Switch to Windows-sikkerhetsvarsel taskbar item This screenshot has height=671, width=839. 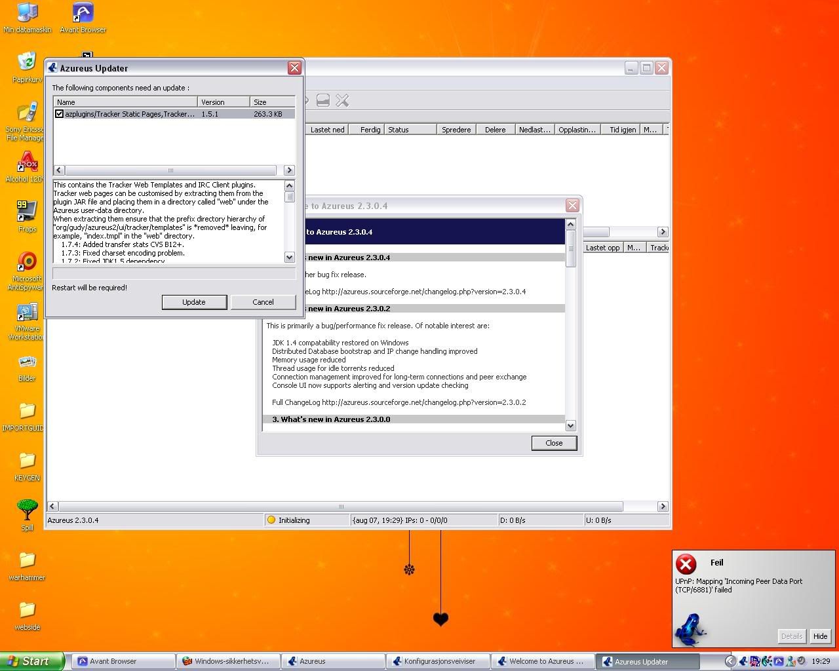click(x=228, y=661)
